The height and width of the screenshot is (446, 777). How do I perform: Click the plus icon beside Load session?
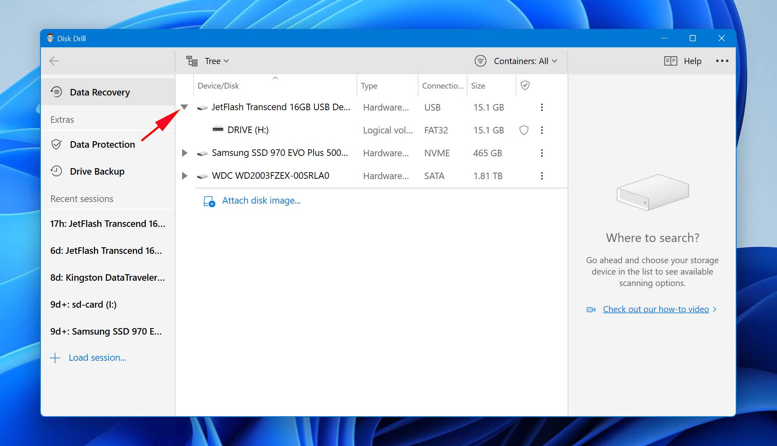point(55,358)
